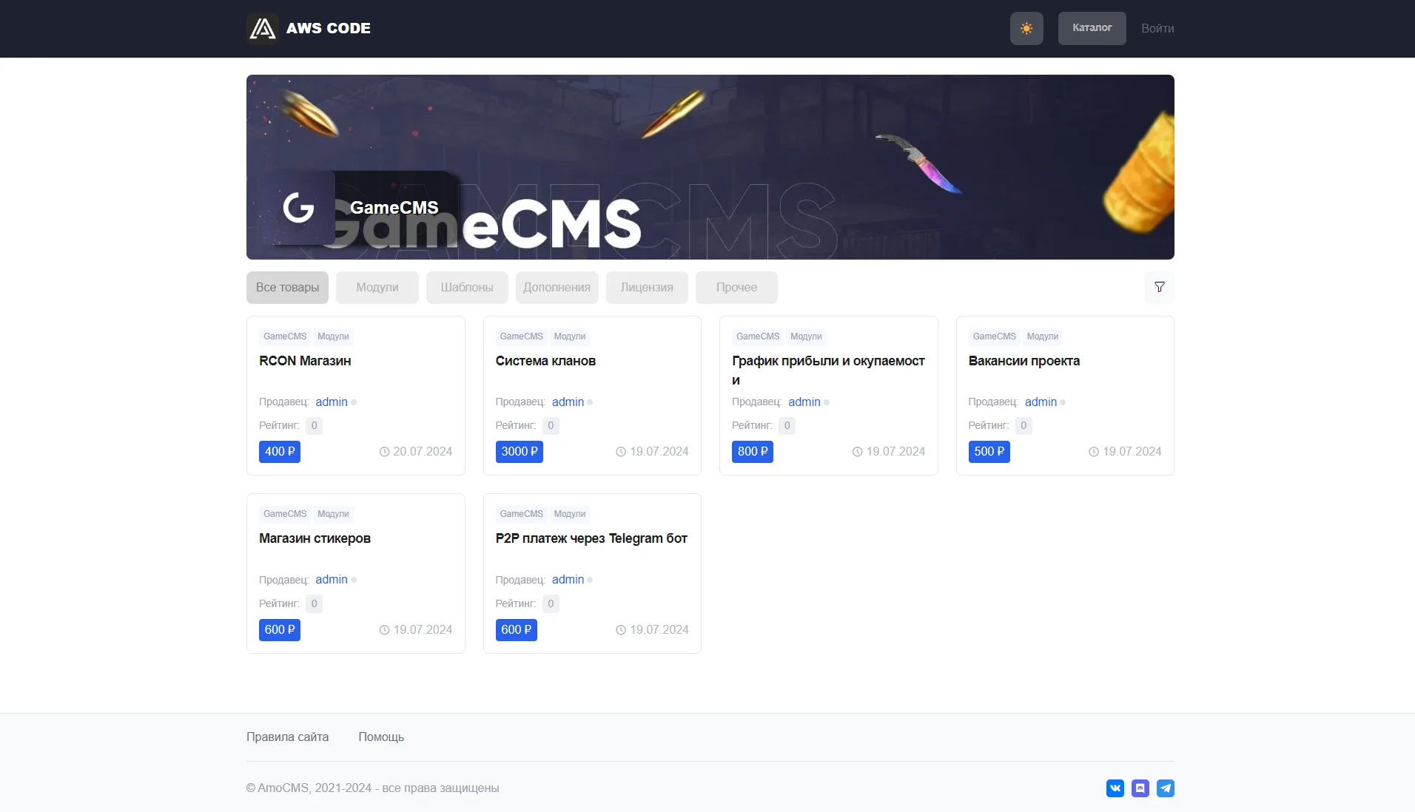Image resolution: width=1415 pixels, height=812 pixels.
Task: Click the AmoCMS copyright text
Action: point(373,788)
